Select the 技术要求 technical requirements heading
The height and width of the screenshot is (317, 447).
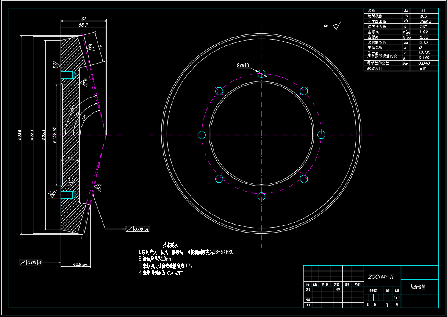170,245
